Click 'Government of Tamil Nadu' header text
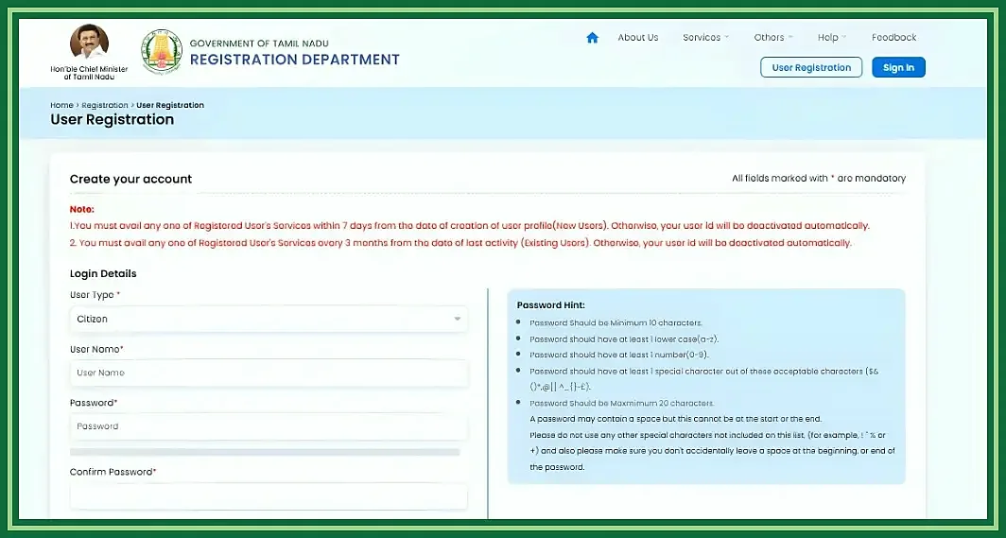Image resolution: width=1006 pixels, height=538 pixels. point(259,43)
